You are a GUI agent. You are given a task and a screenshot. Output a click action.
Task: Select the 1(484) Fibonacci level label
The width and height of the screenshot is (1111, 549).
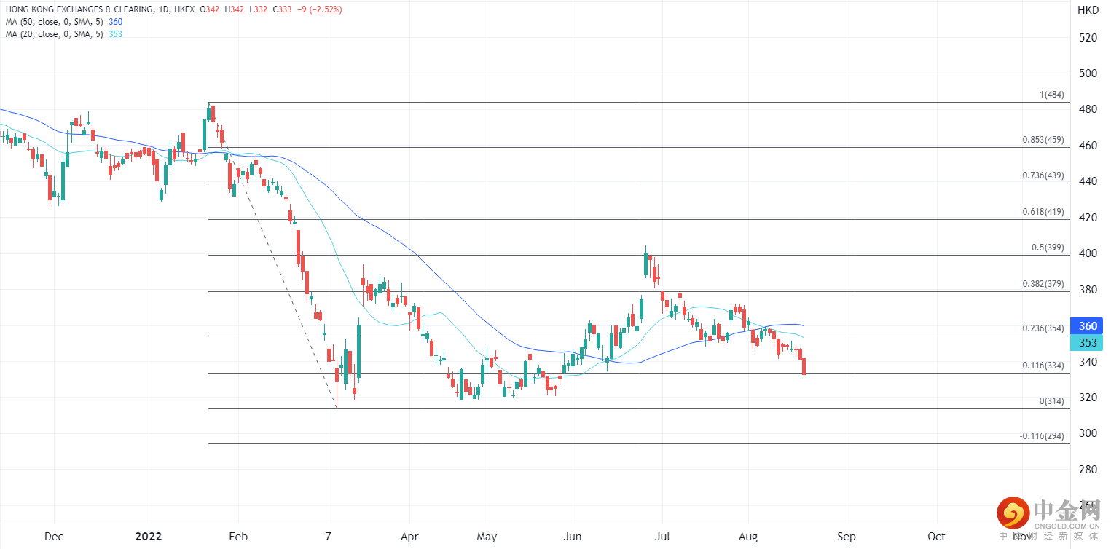tap(1052, 96)
